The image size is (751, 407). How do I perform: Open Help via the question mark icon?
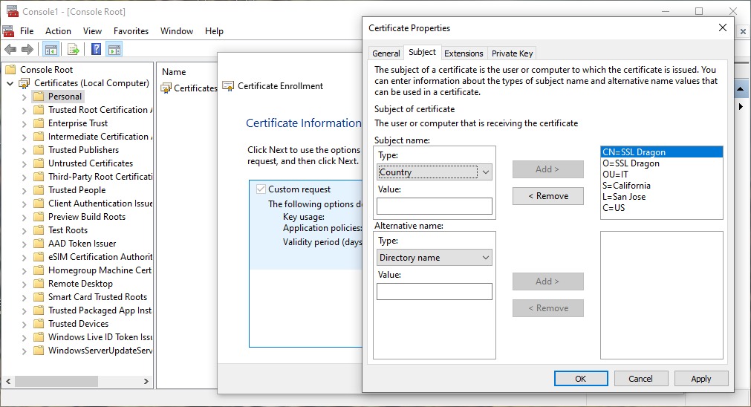click(97, 49)
